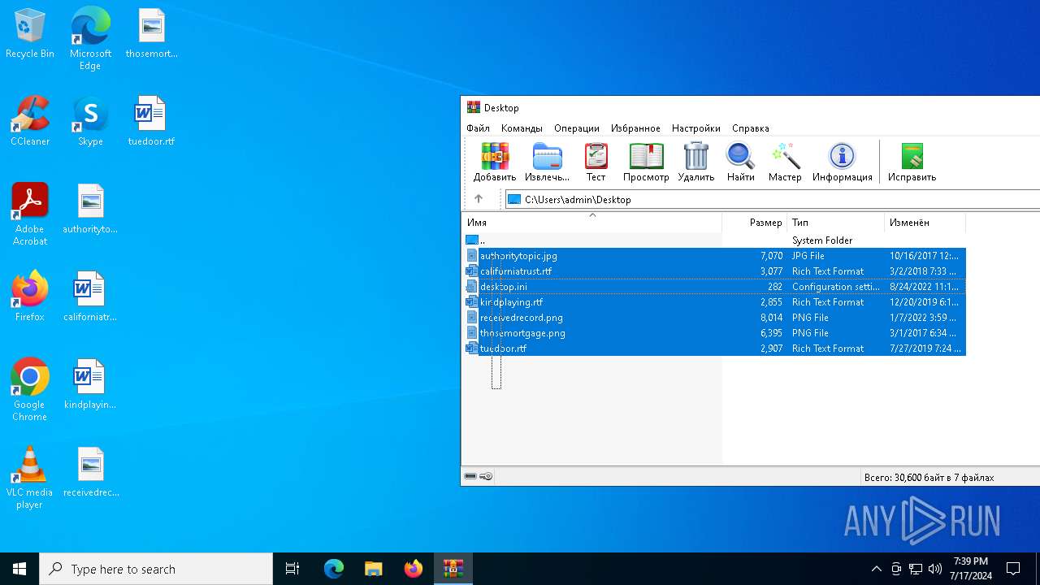Click the Удалить (Delete) trash icon

pyautogui.click(x=695, y=162)
